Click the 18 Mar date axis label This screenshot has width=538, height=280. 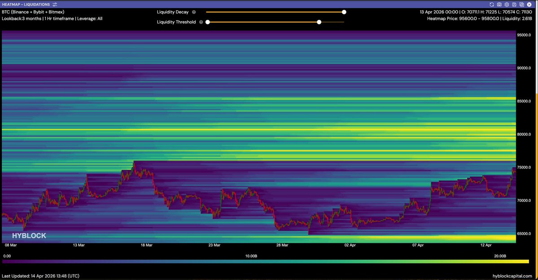coord(146,245)
